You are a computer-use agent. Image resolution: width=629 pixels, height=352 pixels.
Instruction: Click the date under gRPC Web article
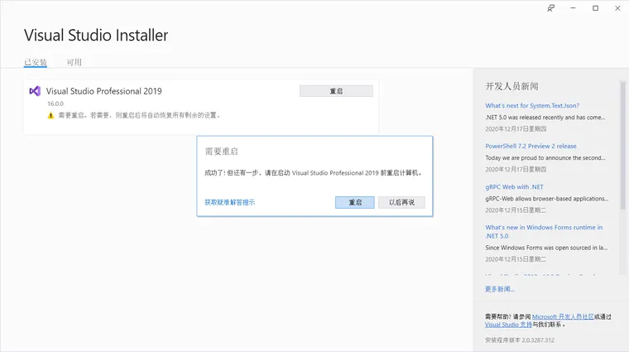(x=516, y=210)
